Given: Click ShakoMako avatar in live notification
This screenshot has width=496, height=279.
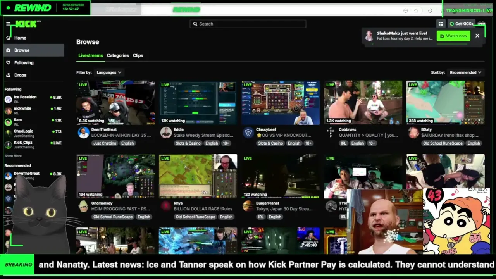Looking at the screenshot, I should [x=369, y=36].
